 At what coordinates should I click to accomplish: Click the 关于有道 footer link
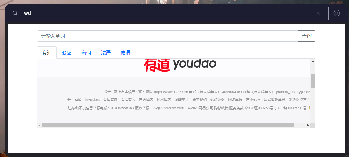pyautogui.click(x=75, y=100)
